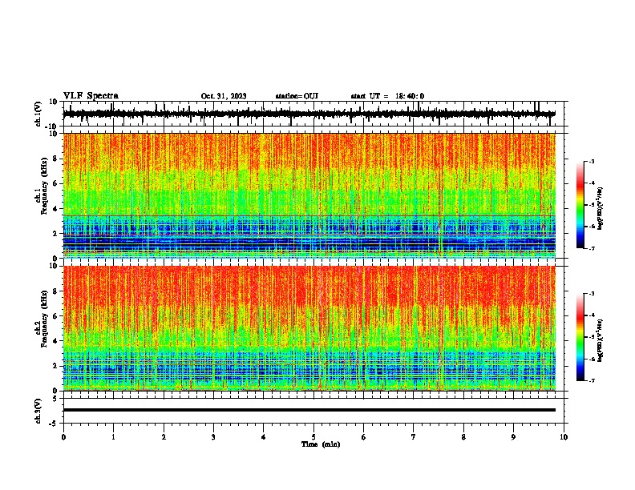Click the 'VLF Spectra' title text

tap(91, 95)
